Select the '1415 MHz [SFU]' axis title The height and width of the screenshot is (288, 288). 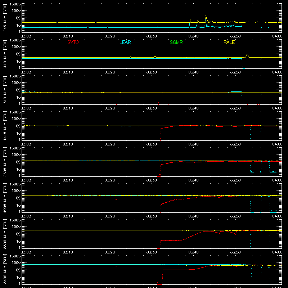click(x=5, y=126)
